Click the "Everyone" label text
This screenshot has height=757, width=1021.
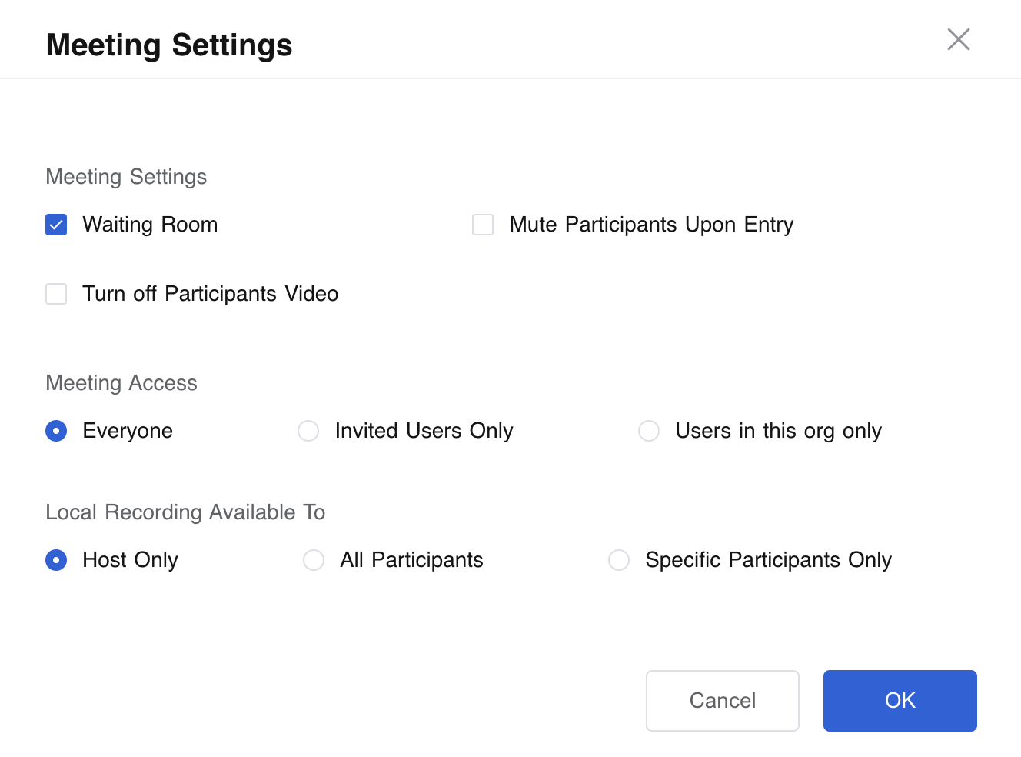(128, 431)
